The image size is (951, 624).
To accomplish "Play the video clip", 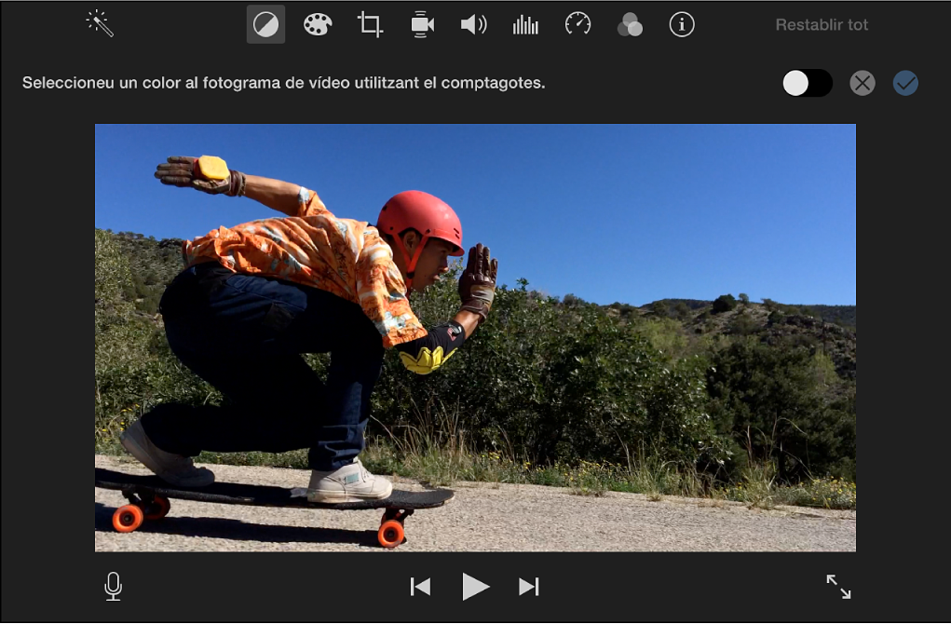I will [475, 587].
